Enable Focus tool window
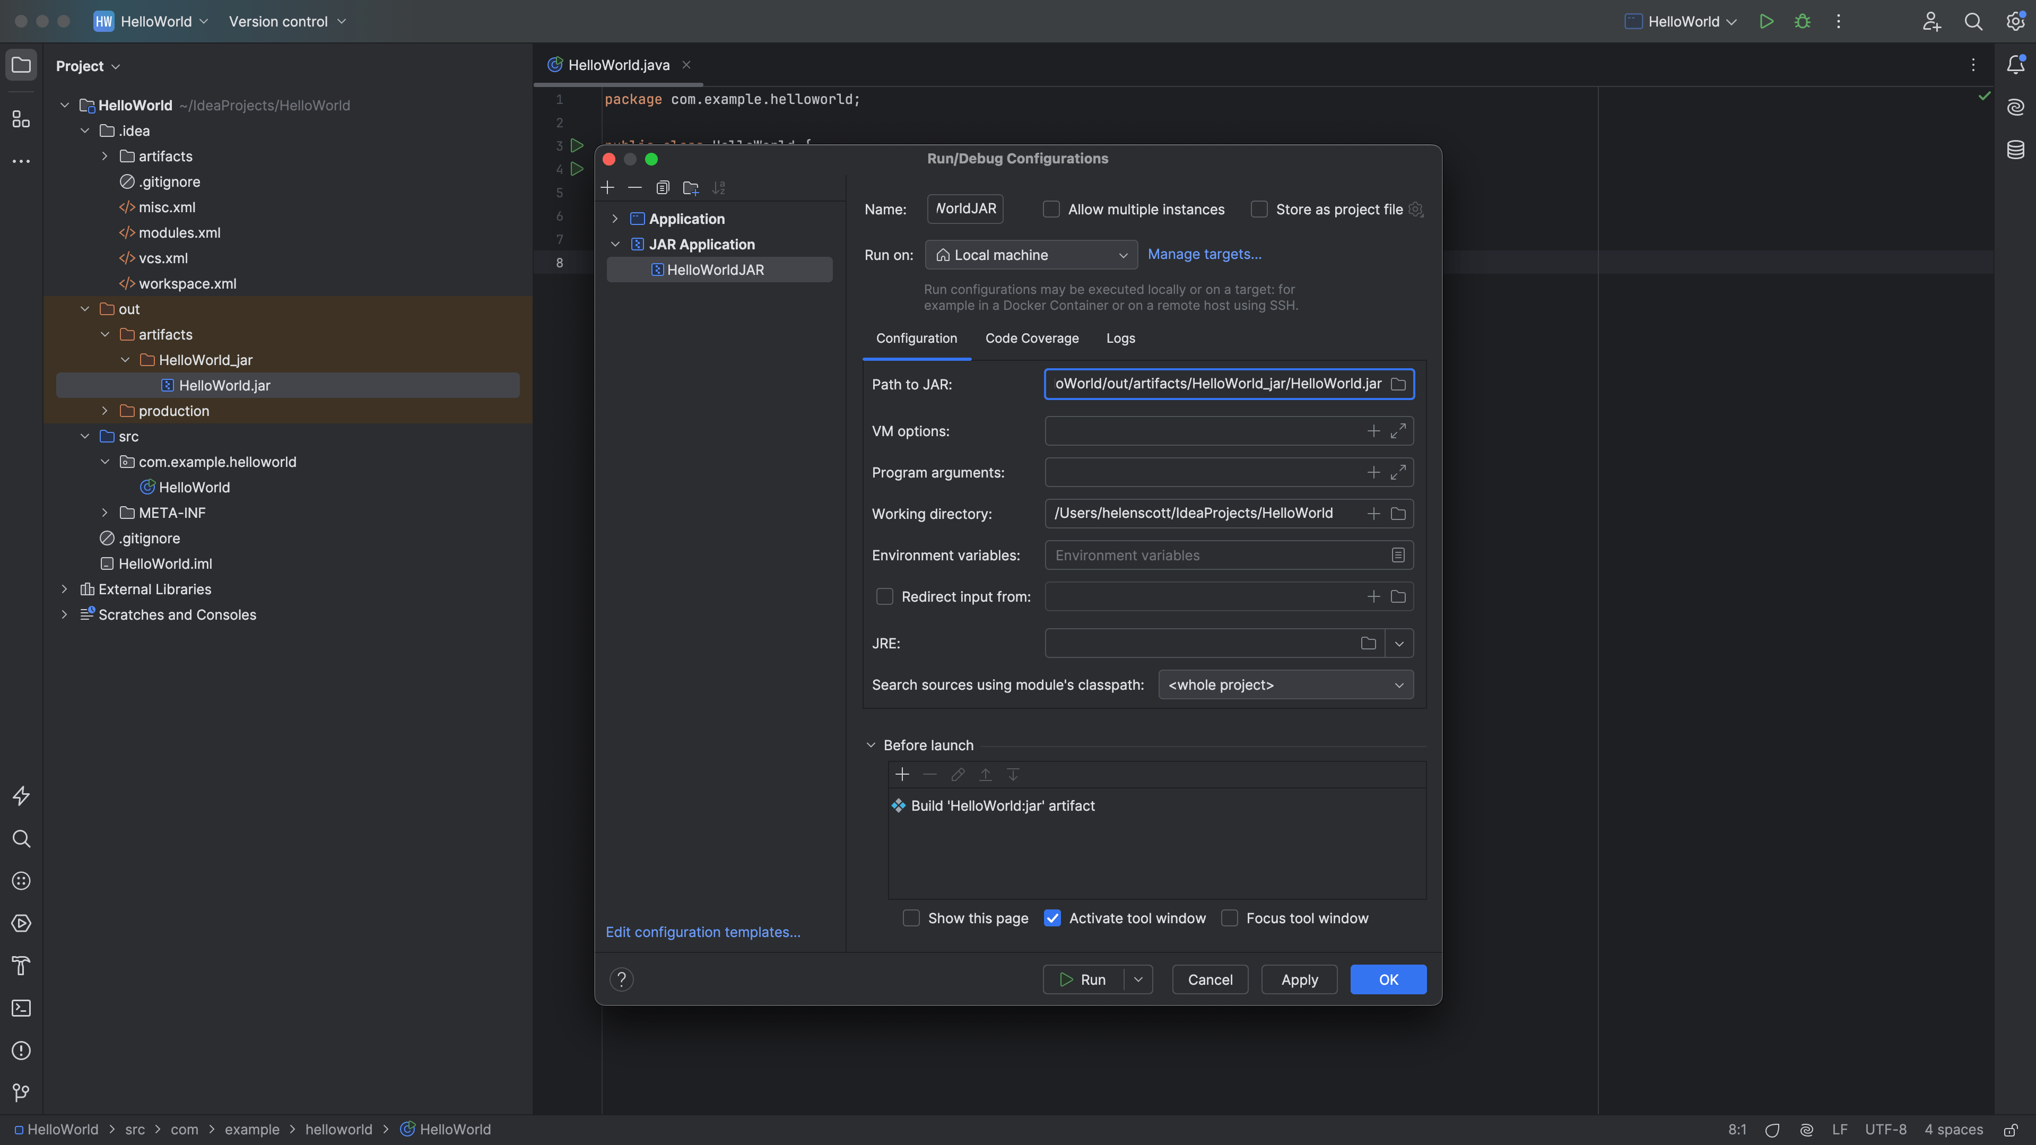2036x1145 pixels. click(1230, 918)
